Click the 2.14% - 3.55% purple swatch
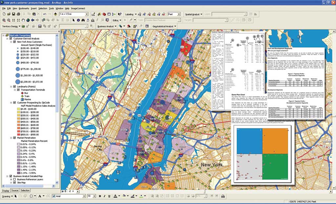This screenshot has width=336, height=204. [x=19, y=173]
